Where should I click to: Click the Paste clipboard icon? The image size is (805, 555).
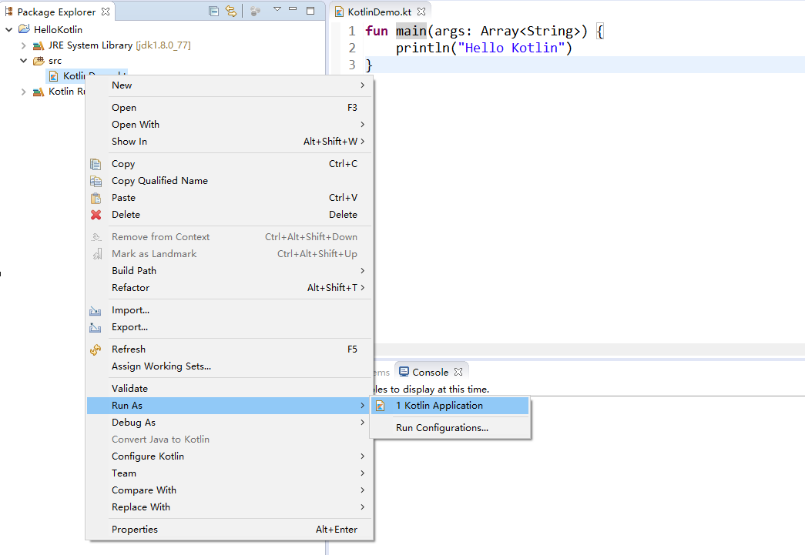click(96, 198)
